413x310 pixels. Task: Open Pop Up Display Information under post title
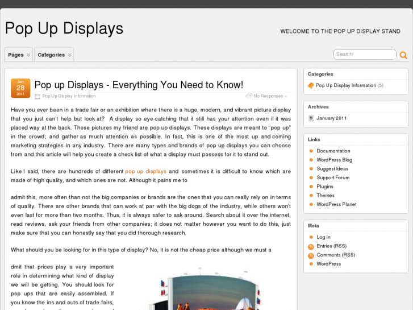(69, 96)
